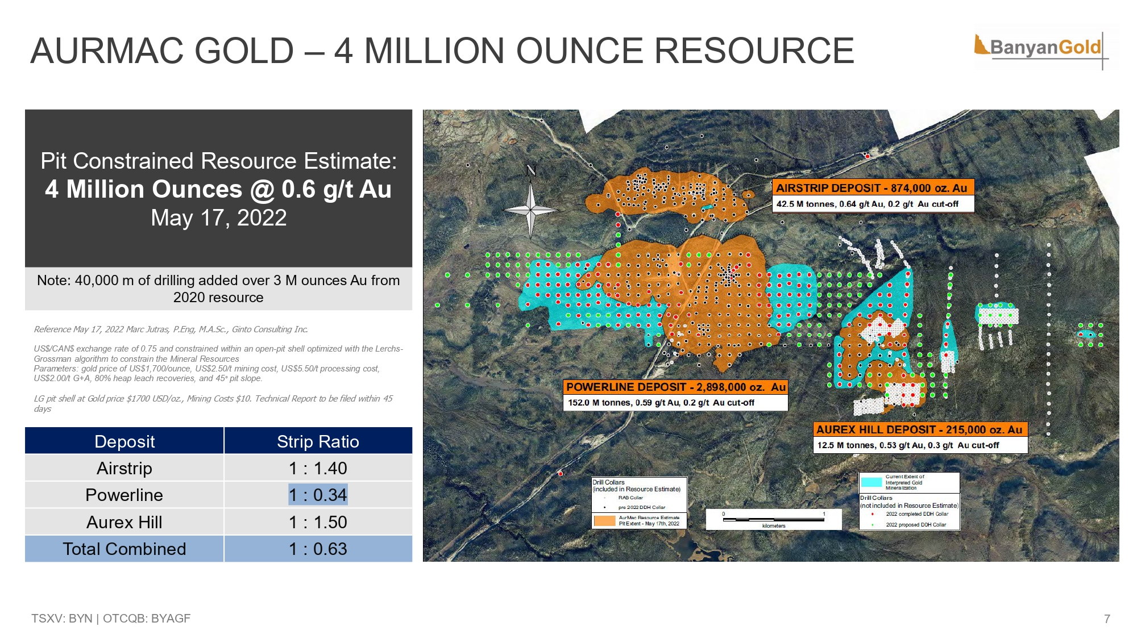Click the Aurex Hill table row

click(x=125, y=522)
